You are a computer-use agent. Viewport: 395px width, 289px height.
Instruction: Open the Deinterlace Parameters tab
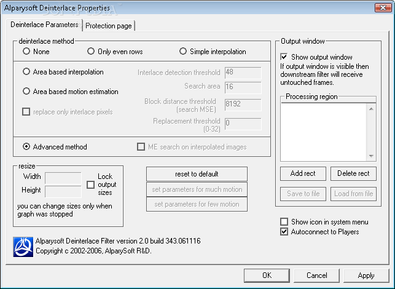click(44, 25)
